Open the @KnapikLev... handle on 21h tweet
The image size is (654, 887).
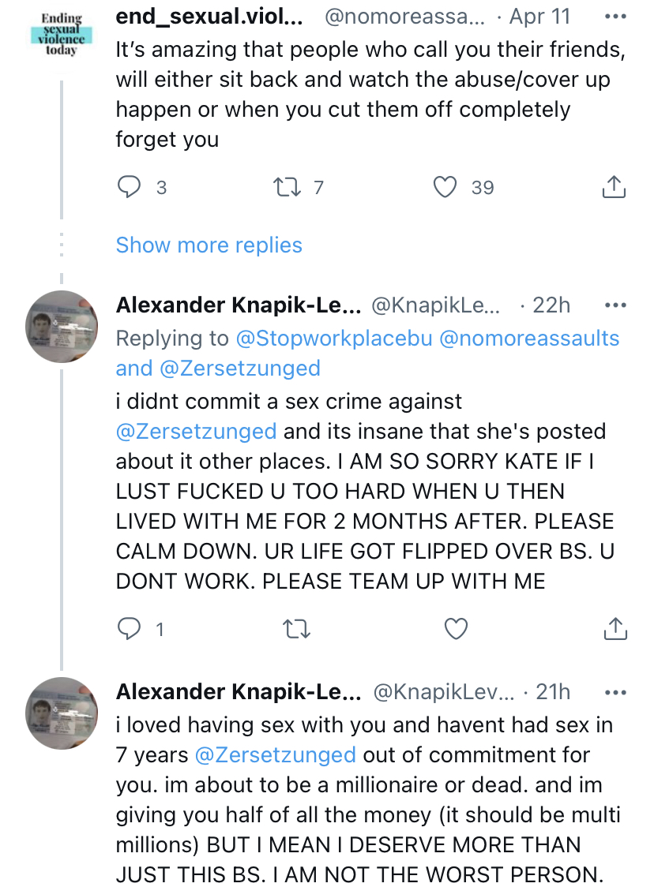coord(444,692)
